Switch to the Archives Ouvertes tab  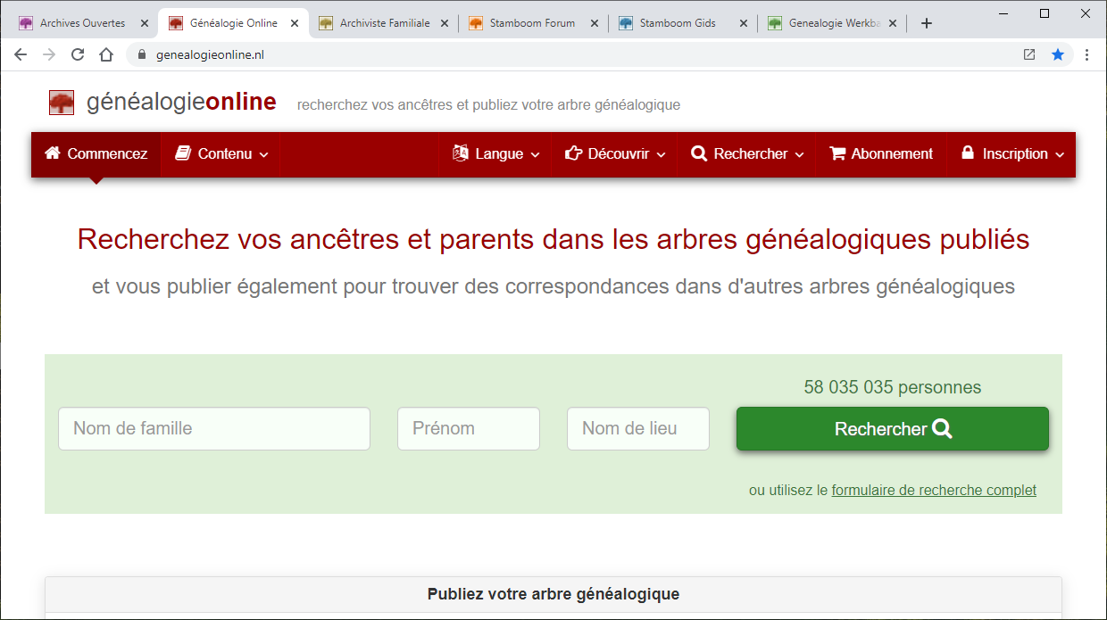[83, 23]
